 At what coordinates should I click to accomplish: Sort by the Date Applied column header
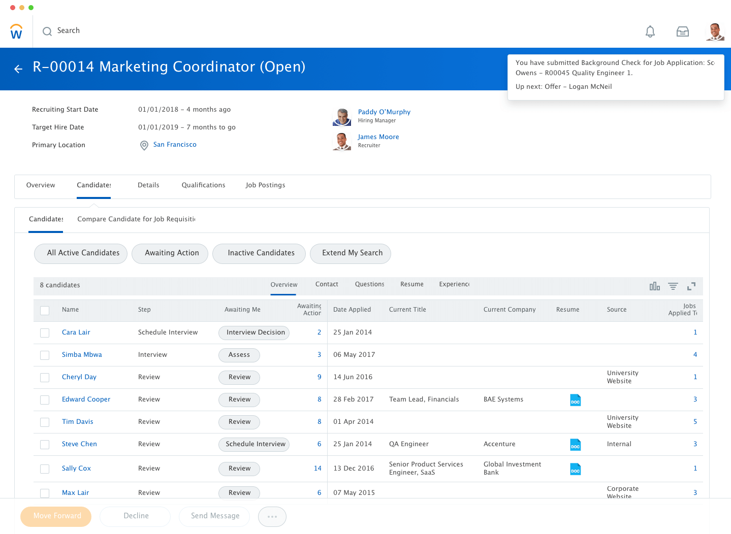(352, 310)
